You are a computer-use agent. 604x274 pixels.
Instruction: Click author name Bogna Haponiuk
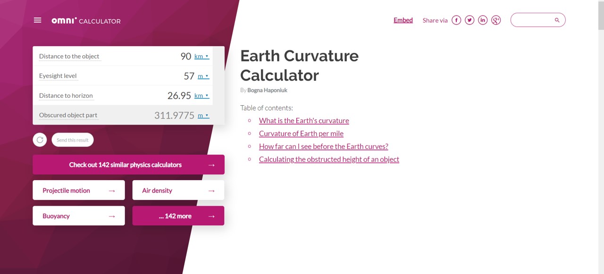[x=267, y=90]
